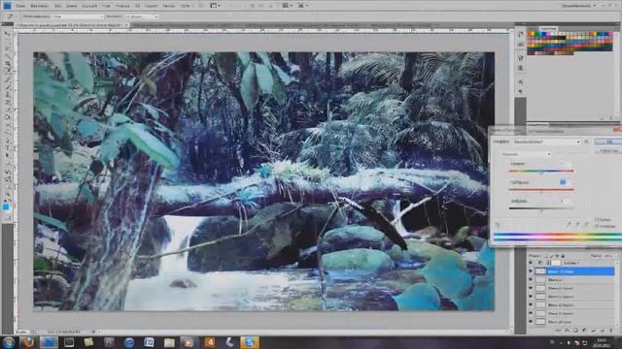Click the topmost icon in collapsed right dock
Screen dimensions: 622x349
pos(521,35)
